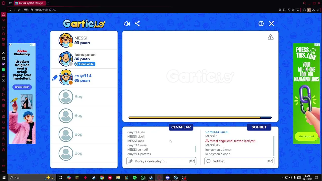Open the game info icon
Screen dimensions: 322x181
pos(261,24)
